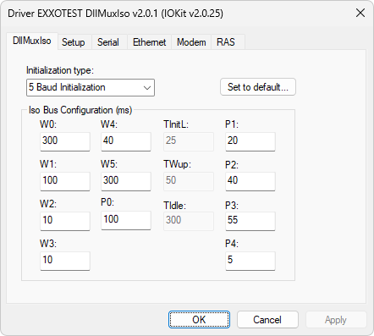Screen dimensions: 374x336
Task: Click the W5 input field
Action: (x=126, y=181)
